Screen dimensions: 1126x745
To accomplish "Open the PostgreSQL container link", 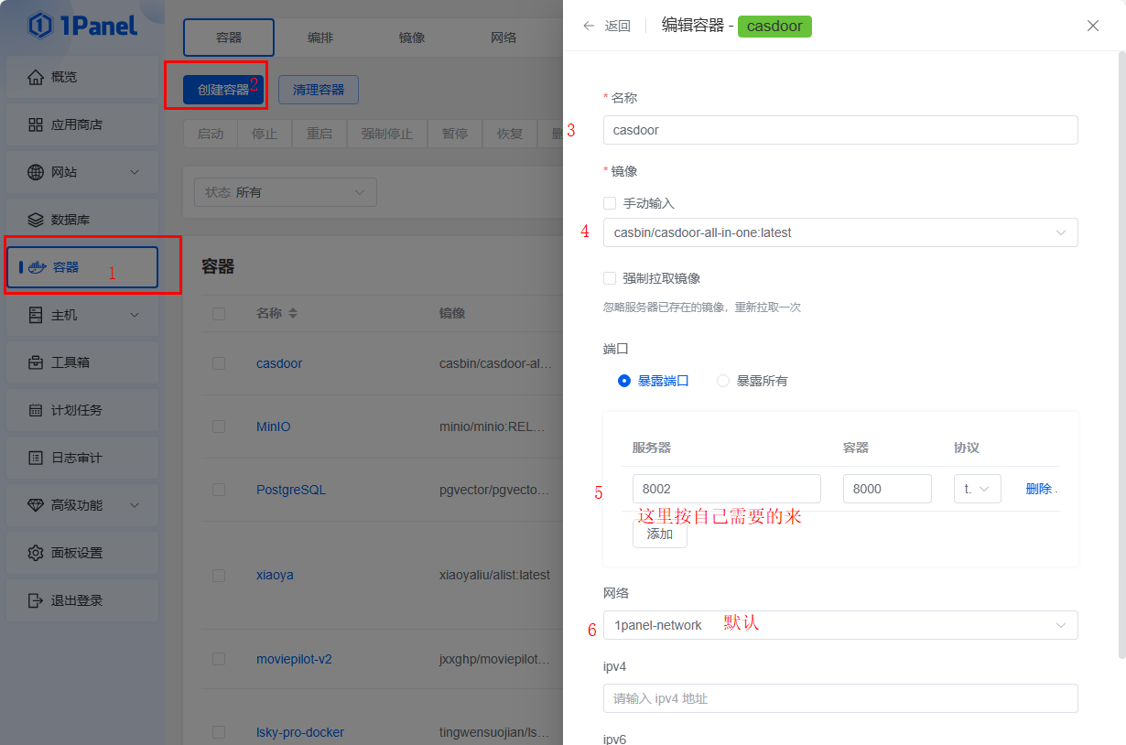I will click(291, 490).
